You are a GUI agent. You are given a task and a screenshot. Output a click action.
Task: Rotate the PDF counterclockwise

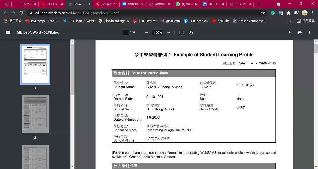click(190, 32)
